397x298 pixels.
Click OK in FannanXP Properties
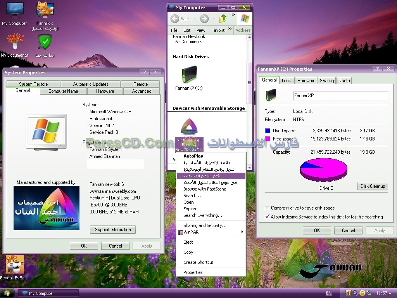coord(317,230)
